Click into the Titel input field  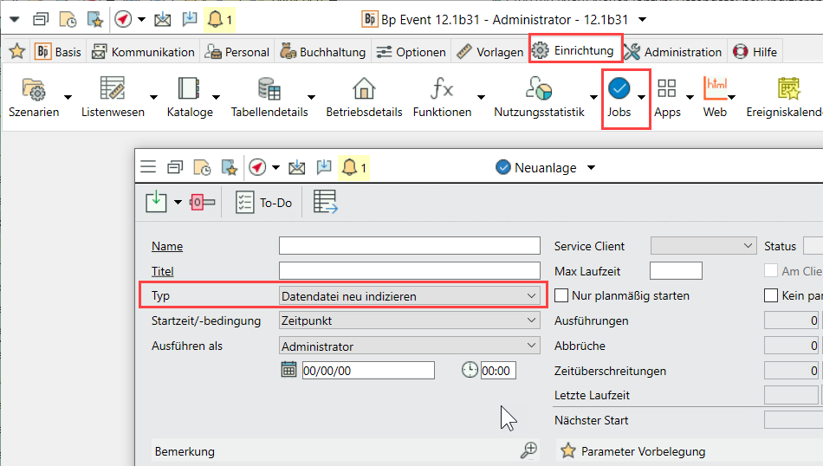(409, 271)
